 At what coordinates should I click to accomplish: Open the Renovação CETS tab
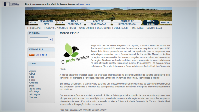(46, 22)
